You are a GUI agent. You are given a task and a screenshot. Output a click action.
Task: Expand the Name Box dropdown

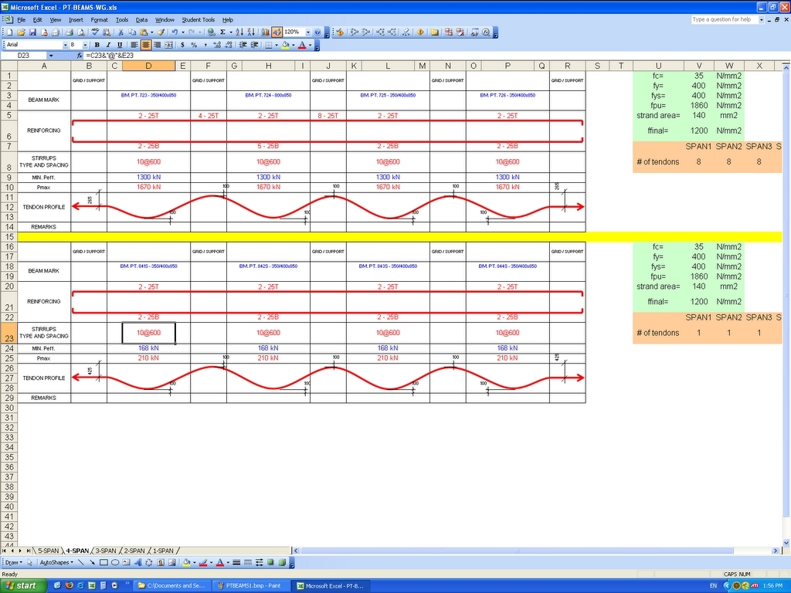(51, 56)
